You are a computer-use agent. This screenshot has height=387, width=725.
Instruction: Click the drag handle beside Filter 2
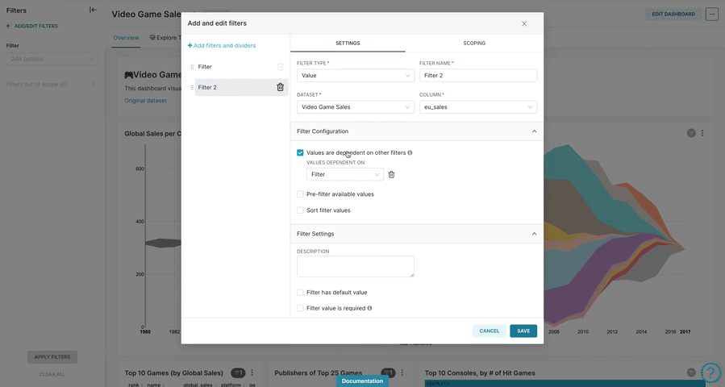pyautogui.click(x=192, y=87)
